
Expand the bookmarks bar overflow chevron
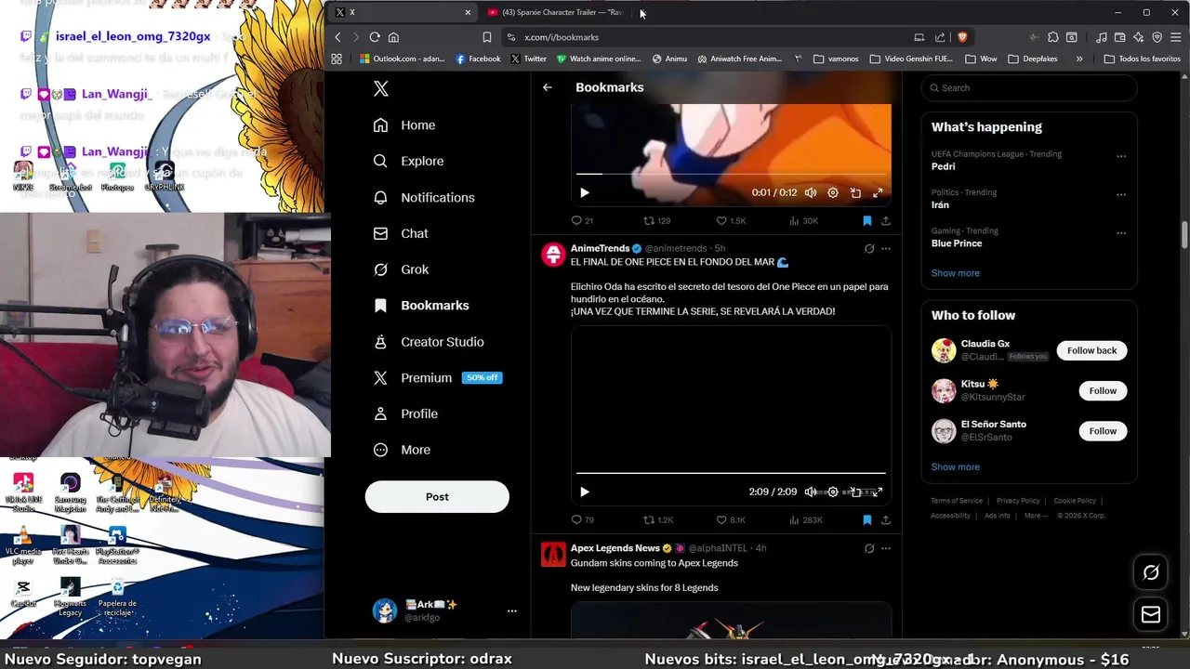click(1079, 59)
